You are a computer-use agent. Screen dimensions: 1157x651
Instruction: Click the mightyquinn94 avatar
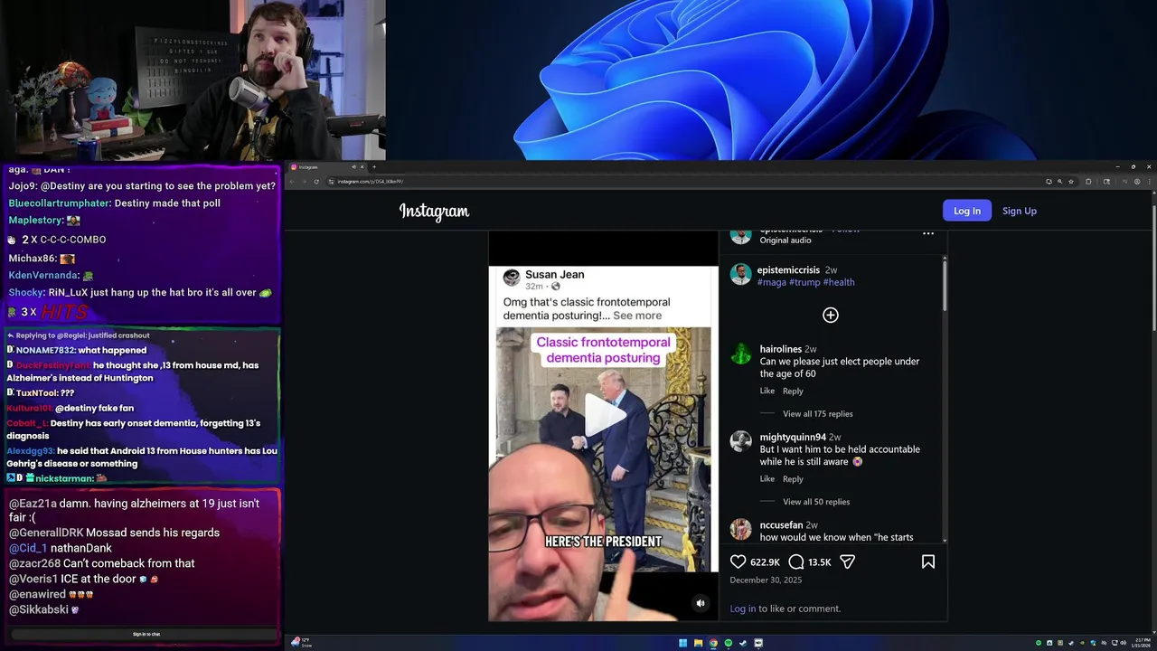point(741,441)
